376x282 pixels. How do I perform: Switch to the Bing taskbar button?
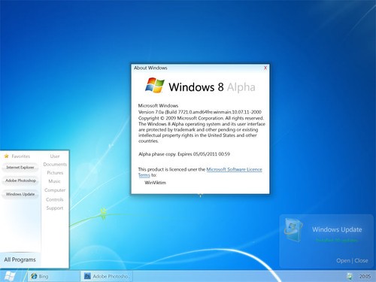(53, 276)
